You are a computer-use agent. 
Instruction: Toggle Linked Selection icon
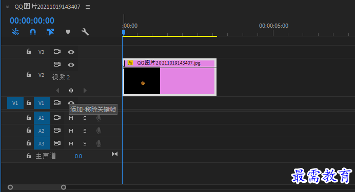point(50,32)
